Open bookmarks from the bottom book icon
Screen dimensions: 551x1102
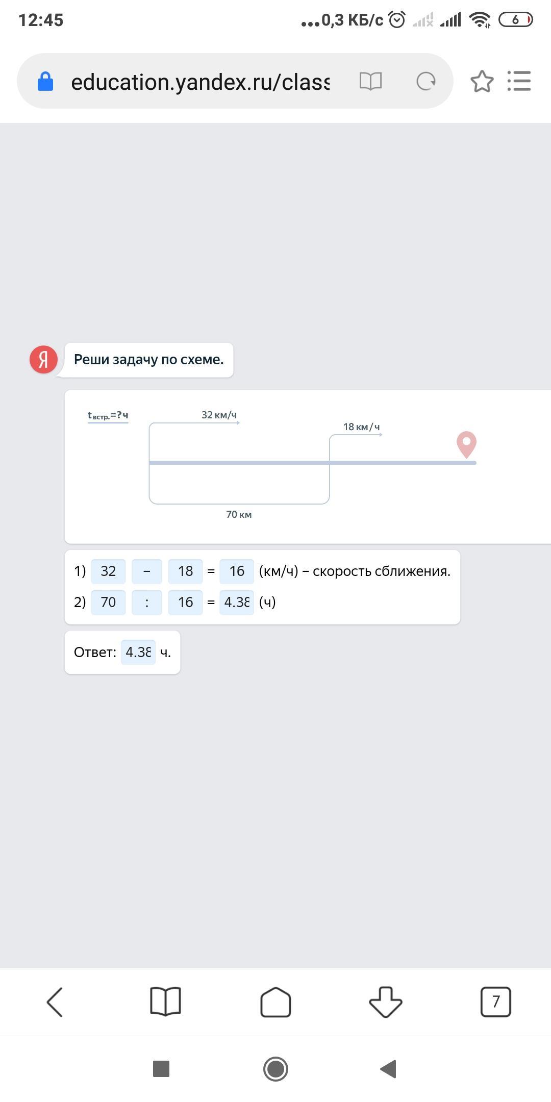(x=165, y=1001)
